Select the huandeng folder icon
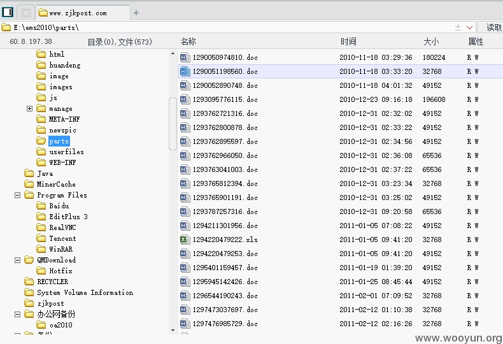503x344 pixels. [41, 65]
